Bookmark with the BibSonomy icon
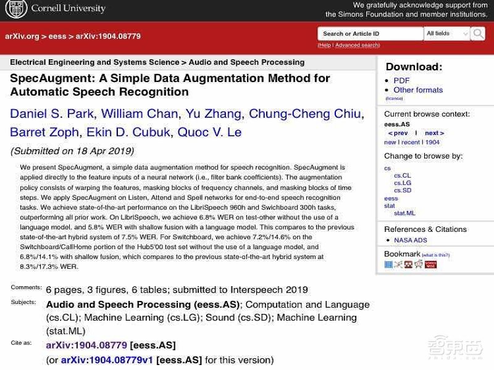 [x=398, y=265]
